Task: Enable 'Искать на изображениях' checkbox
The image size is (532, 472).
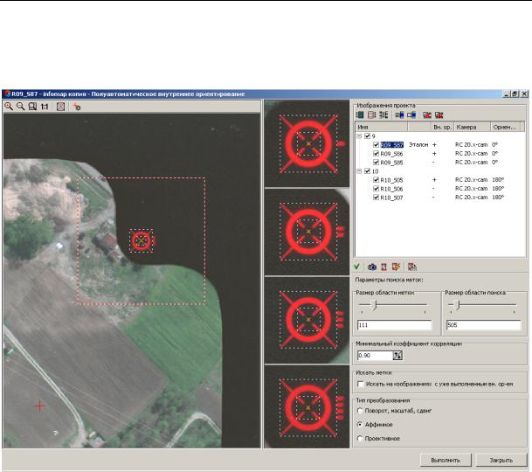Action: click(x=360, y=384)
